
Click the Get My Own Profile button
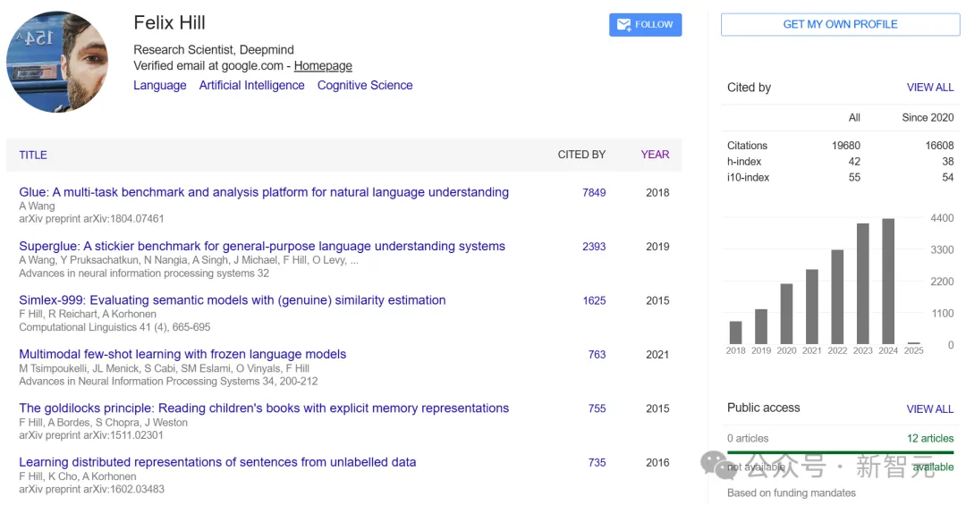[840, 24]
